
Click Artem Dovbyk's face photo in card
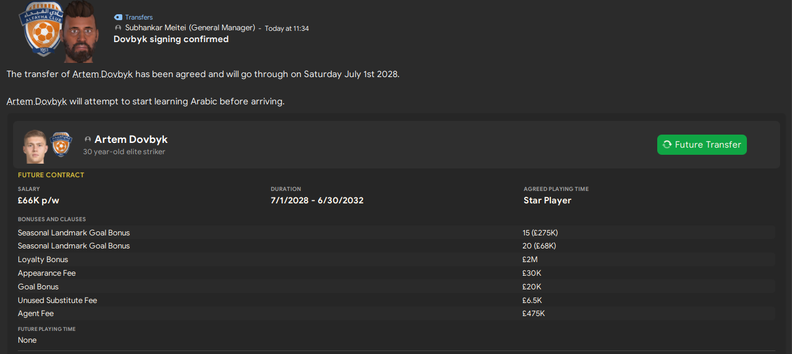pos(34,145)
